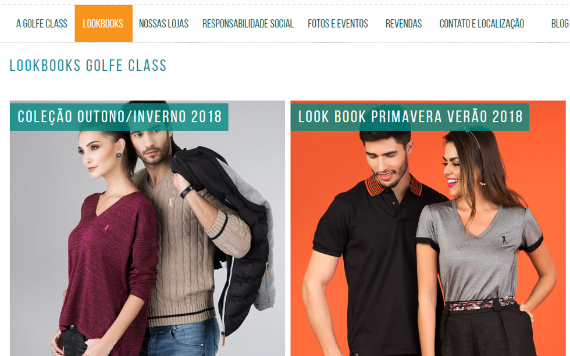Click the golfer logo on gray shirt
Viewport: 570px width, 356px height.
[505, 239]
